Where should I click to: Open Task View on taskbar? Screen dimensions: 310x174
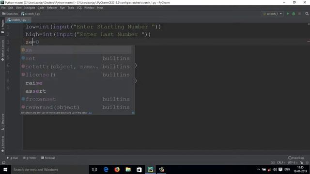point(94,170)
